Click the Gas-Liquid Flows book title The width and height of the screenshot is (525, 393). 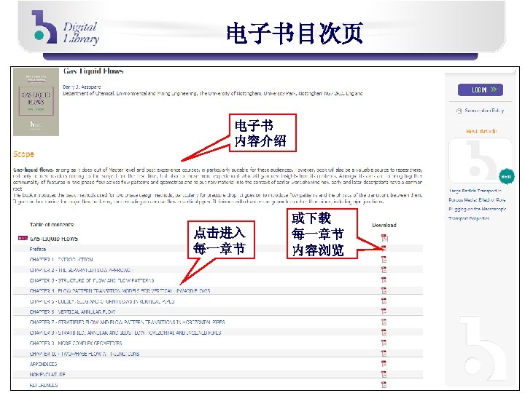pyautogui.click(x=93, y=71)
